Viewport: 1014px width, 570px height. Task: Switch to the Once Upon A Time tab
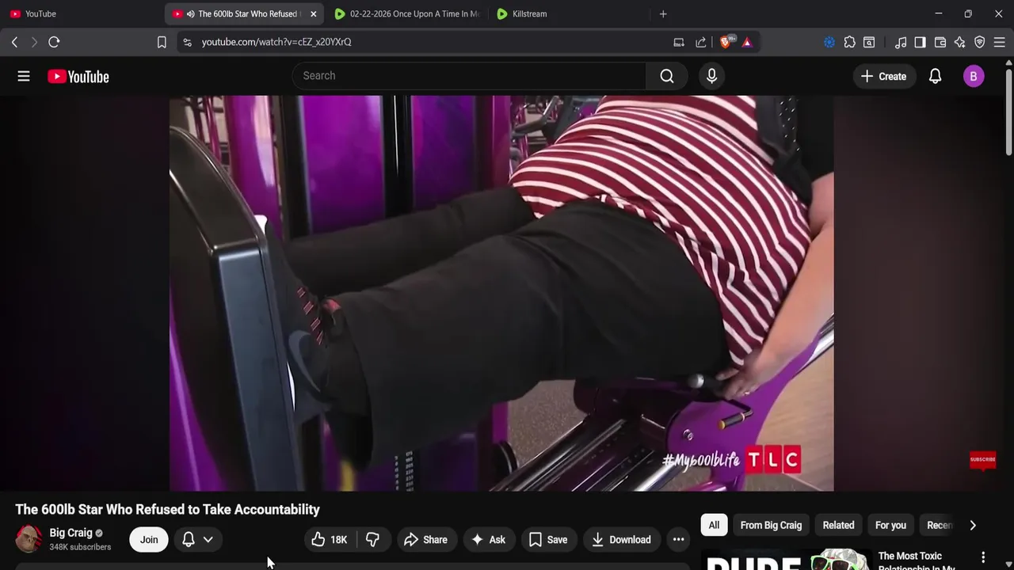click(x=407, y=13)
